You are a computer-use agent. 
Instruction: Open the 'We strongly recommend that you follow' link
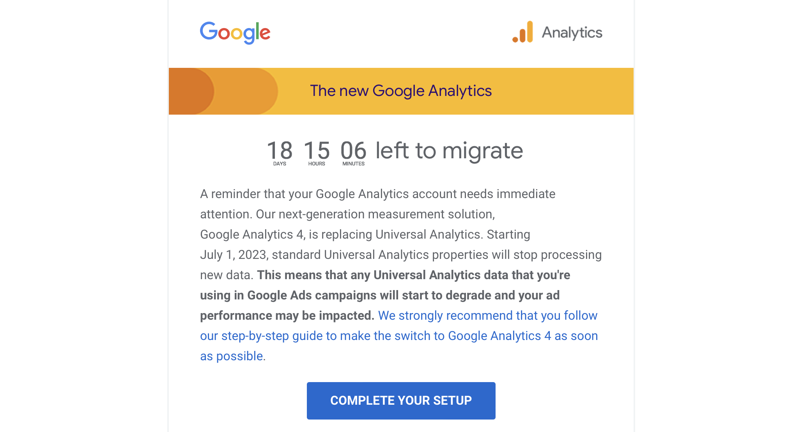tap(488, 315)
